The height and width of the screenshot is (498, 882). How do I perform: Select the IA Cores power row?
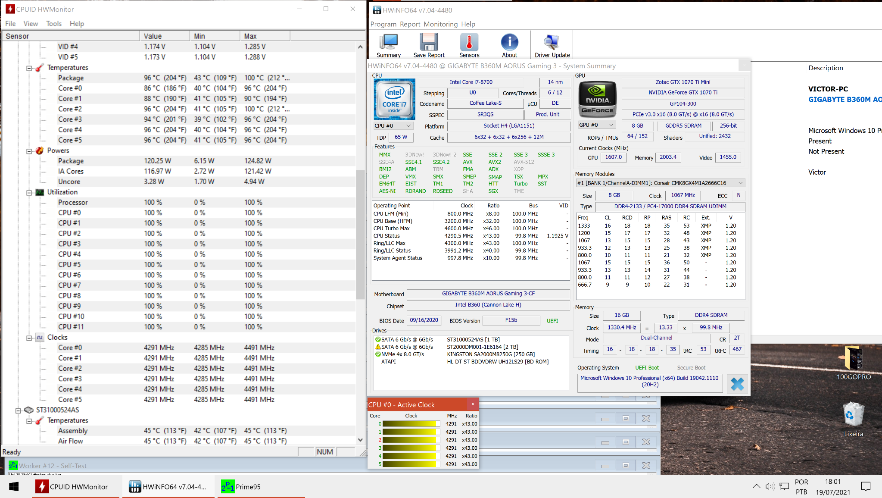point(179,171)
